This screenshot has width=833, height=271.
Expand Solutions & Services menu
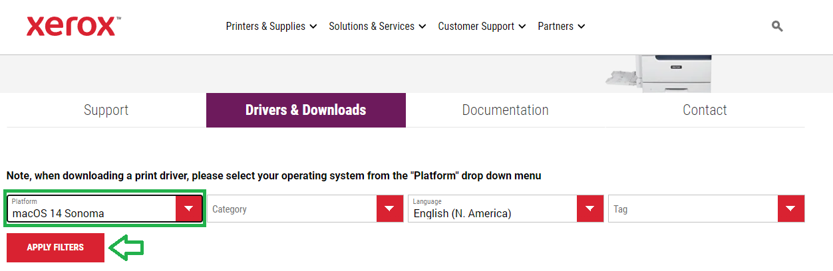[377, 27]
